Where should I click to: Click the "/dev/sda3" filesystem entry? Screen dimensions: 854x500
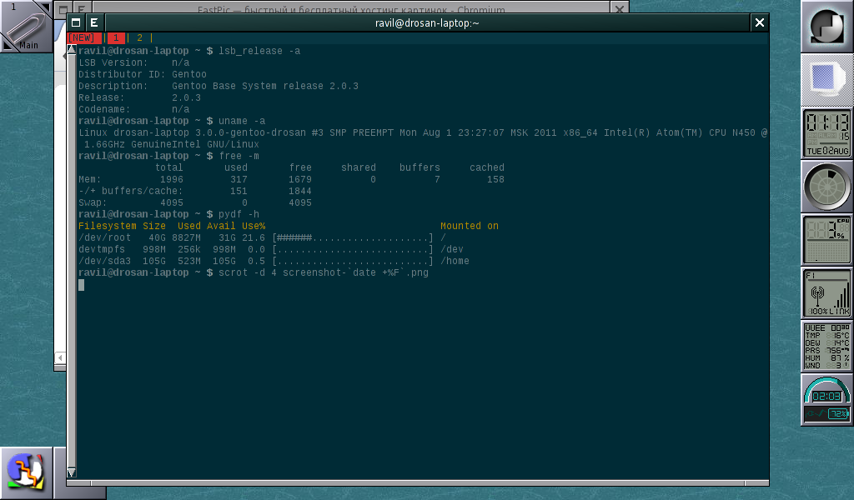pyautogui.click(x=104, y=261)
